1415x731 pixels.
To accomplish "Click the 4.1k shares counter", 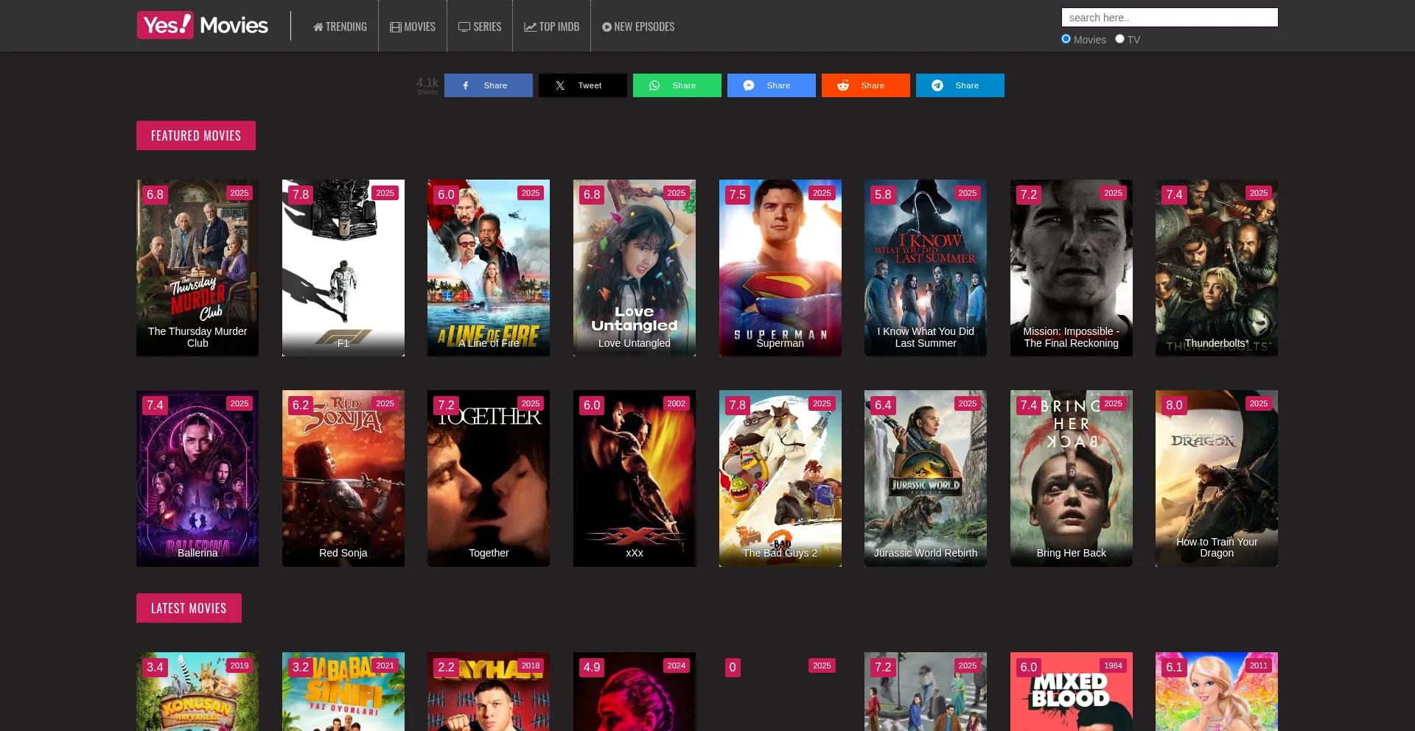I will 427,85.
